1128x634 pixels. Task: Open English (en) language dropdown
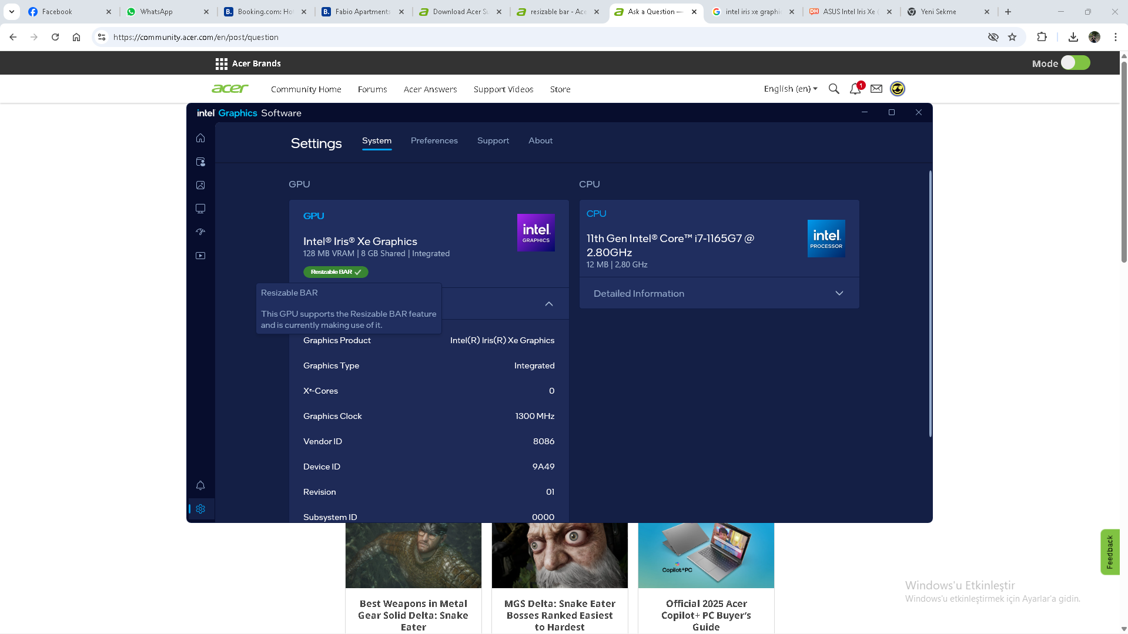pos(791,89)
